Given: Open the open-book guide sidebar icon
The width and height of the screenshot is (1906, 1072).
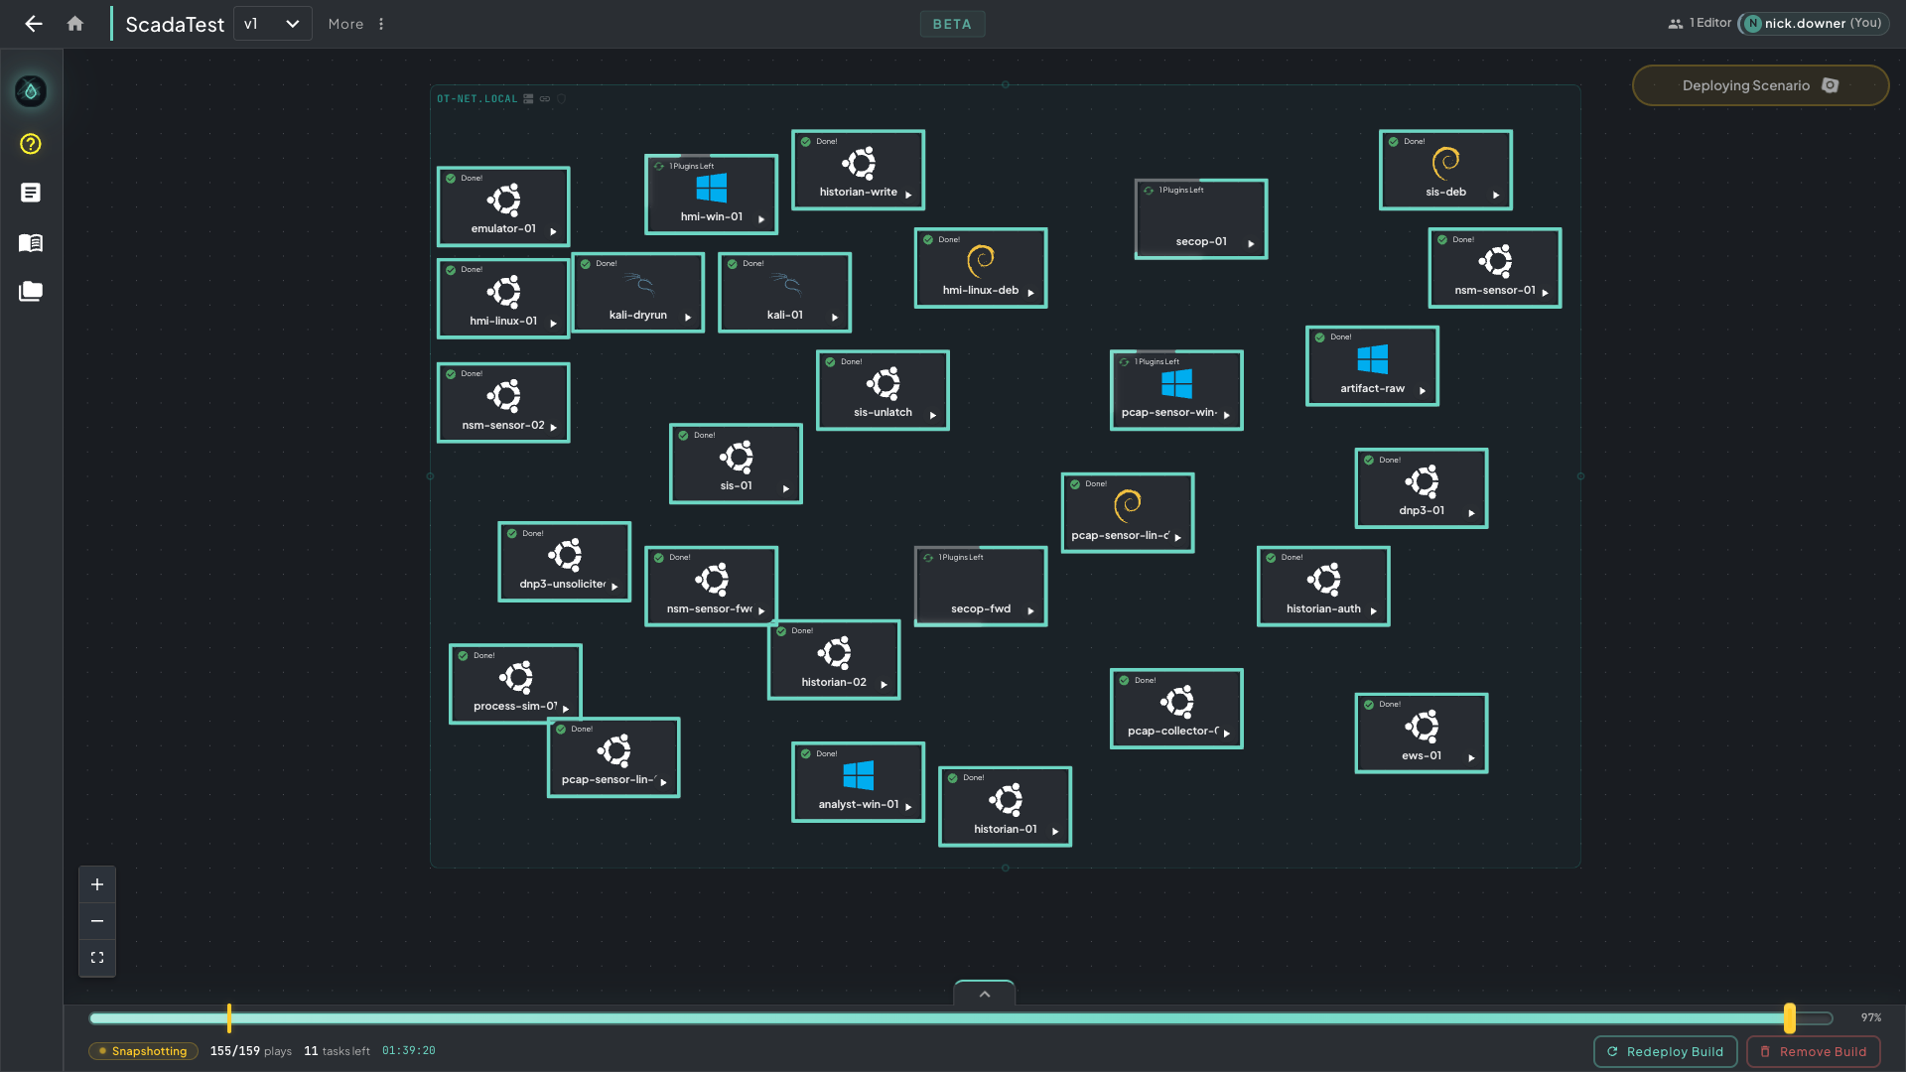Looking at the screenshot, I should (x=31, y=242).
